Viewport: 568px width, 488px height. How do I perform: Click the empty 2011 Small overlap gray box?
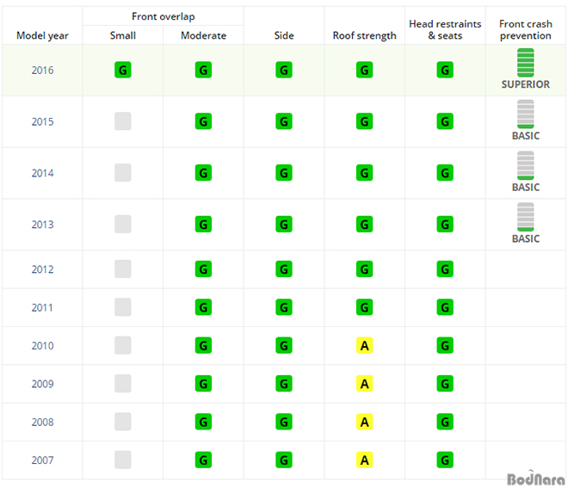[123, 307]
